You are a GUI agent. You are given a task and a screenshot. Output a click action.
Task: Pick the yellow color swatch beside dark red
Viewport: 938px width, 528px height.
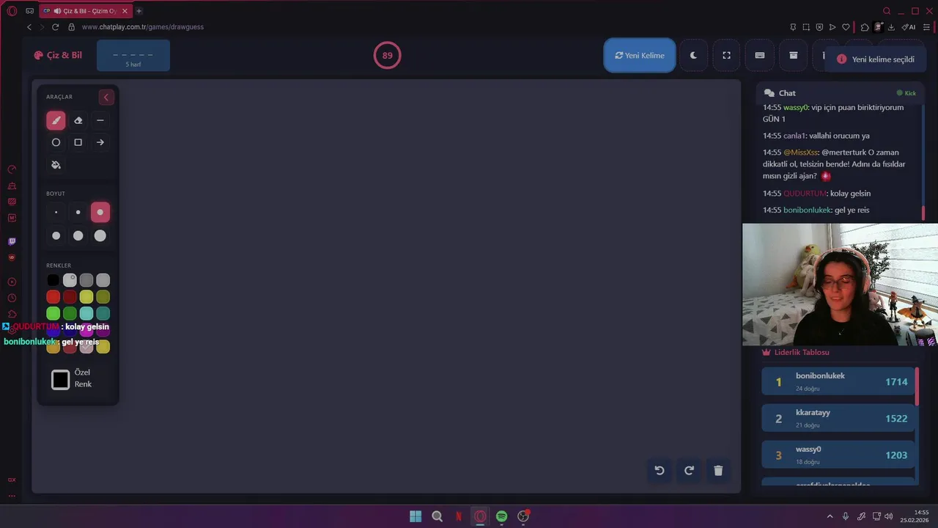pos(86,297)
